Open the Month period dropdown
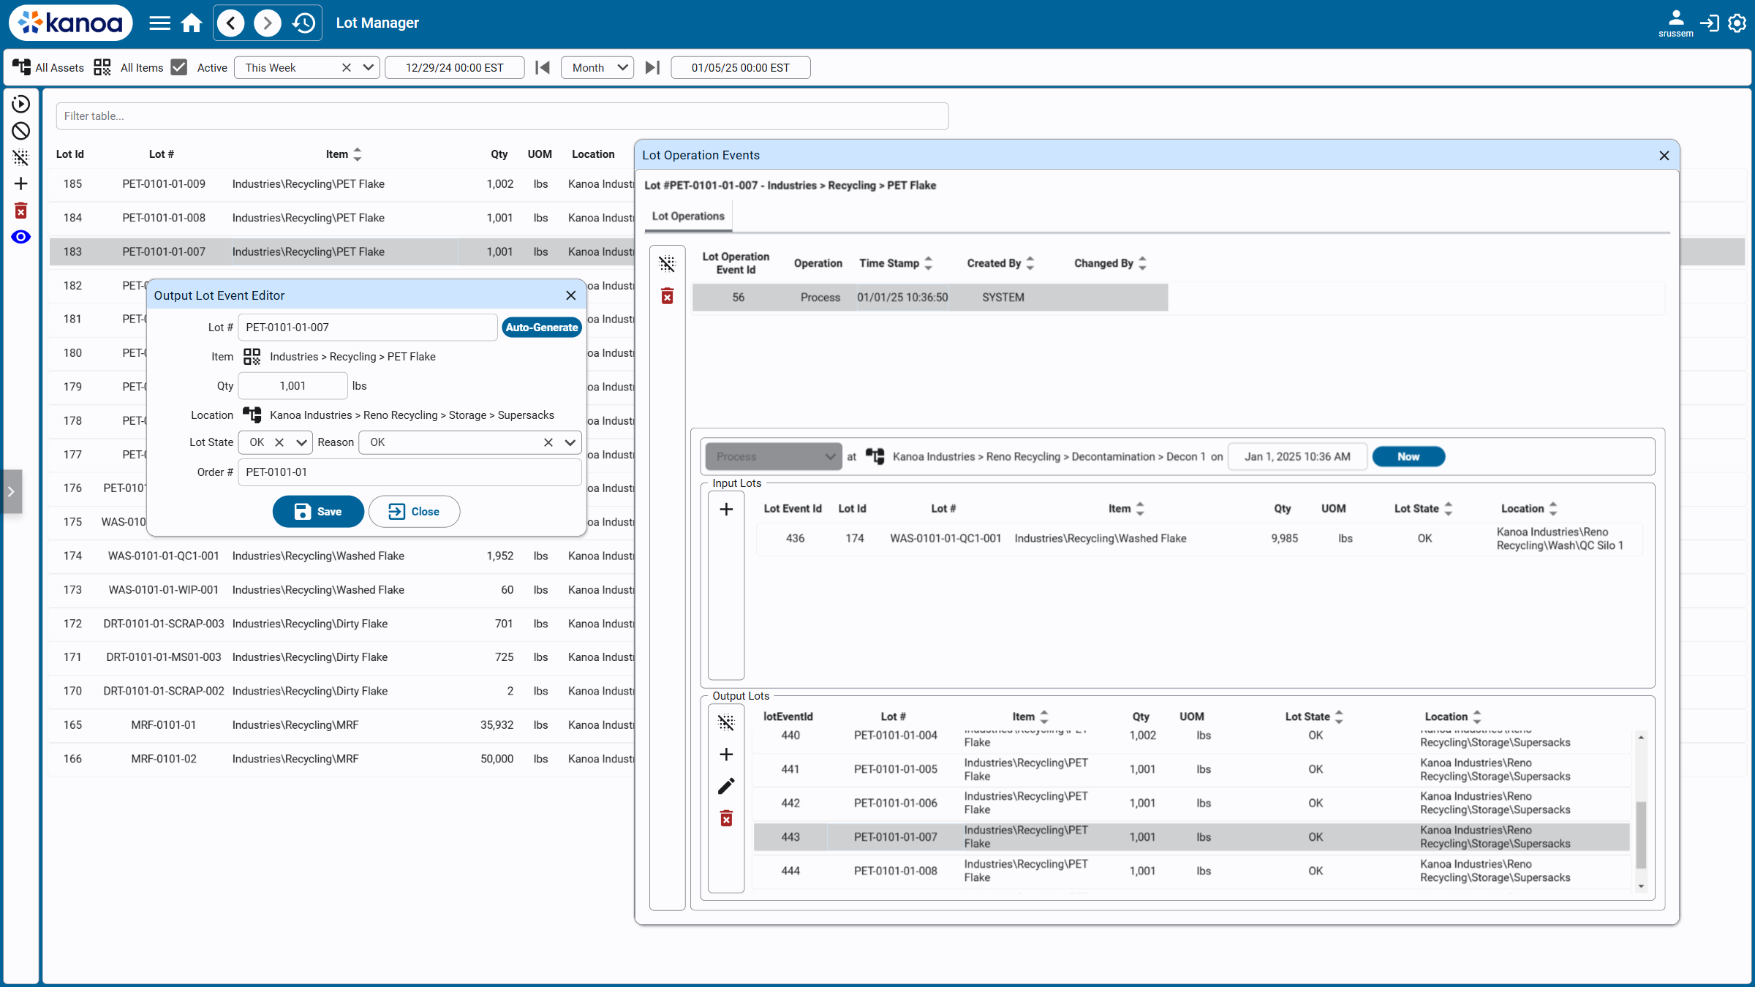The height and width of the screenshot is (987, 1755). 597,67
